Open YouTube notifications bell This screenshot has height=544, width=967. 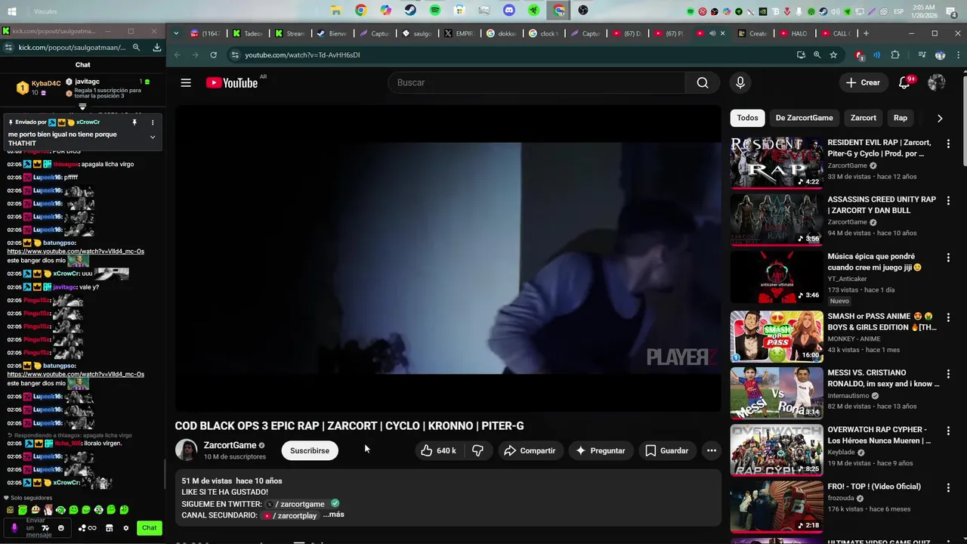tap(904, 82)
